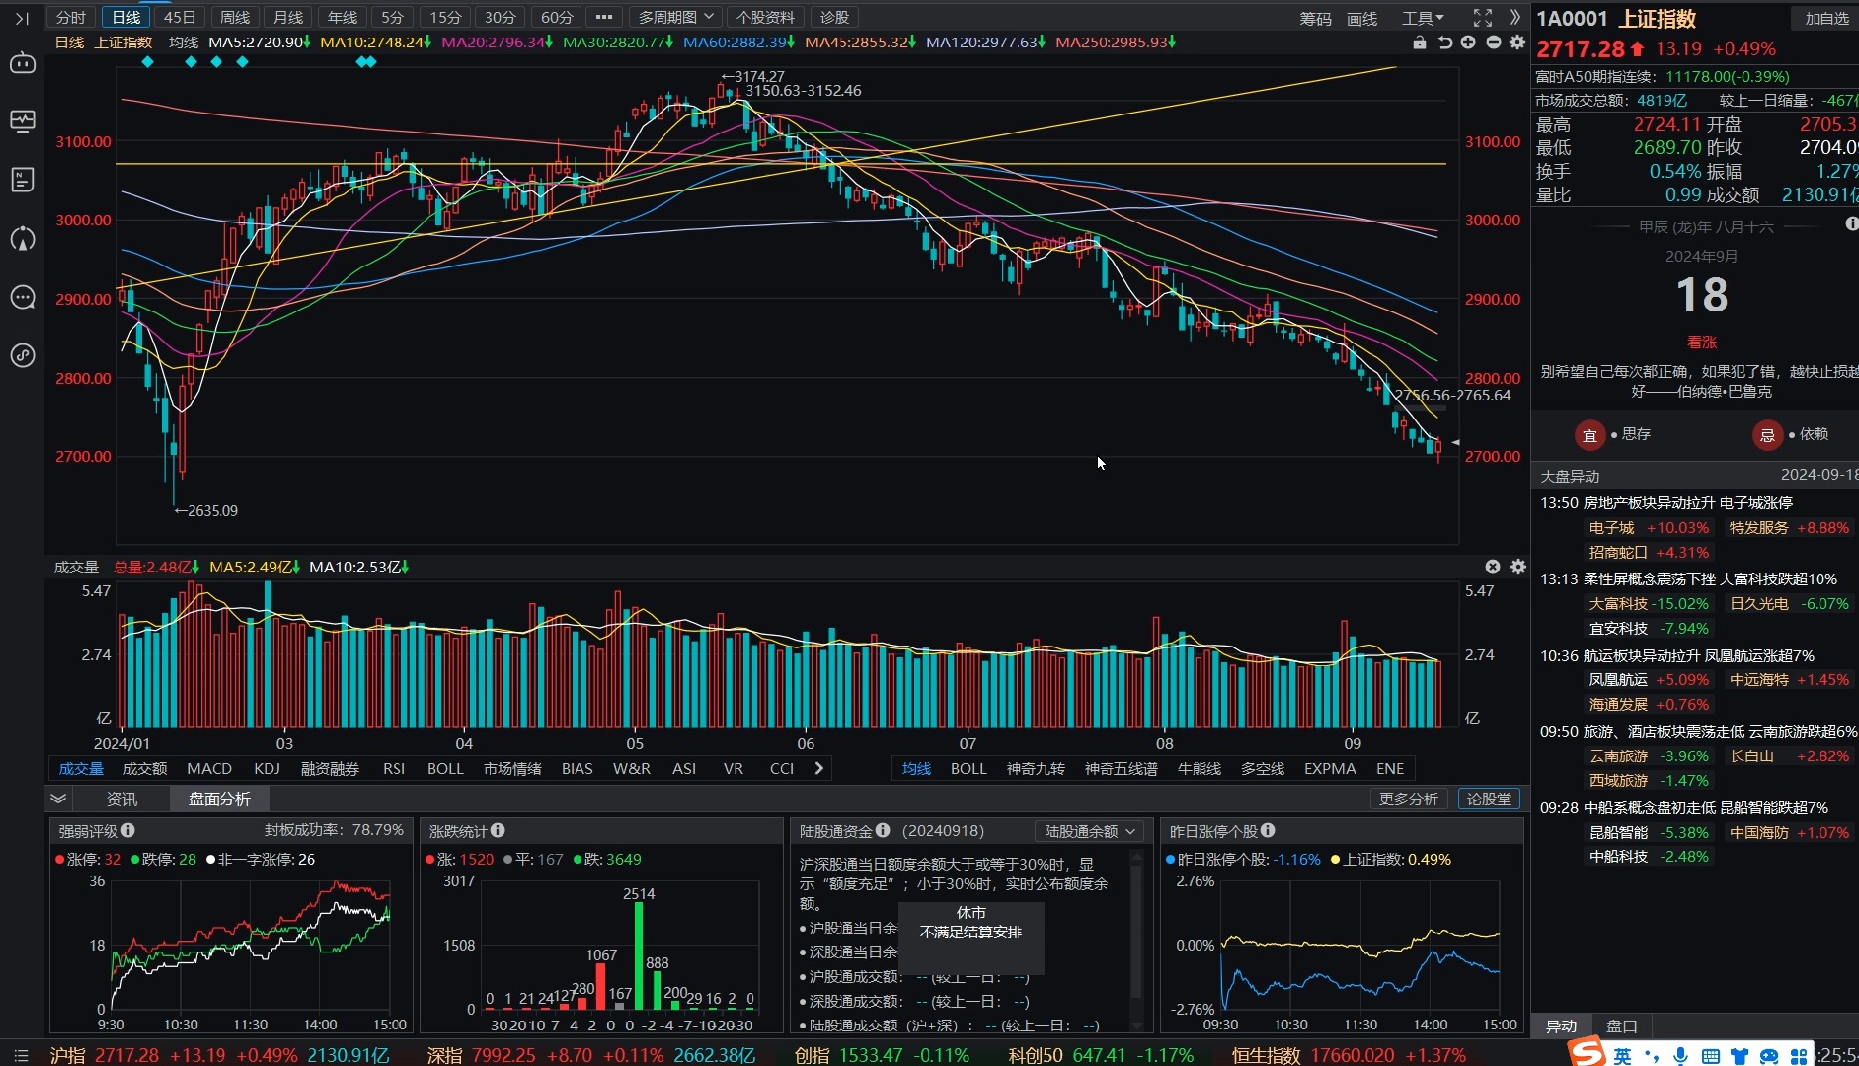Click the EXPMA overlay tab
The height and width of the screenshot is (1066, 1859).
point(1330,768)
